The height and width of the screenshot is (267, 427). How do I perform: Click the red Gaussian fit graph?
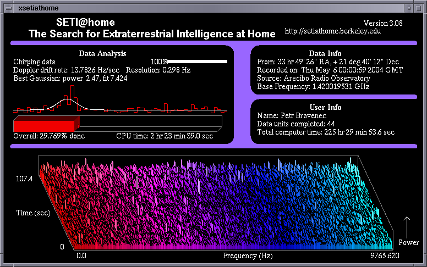[x=120, y=99]
